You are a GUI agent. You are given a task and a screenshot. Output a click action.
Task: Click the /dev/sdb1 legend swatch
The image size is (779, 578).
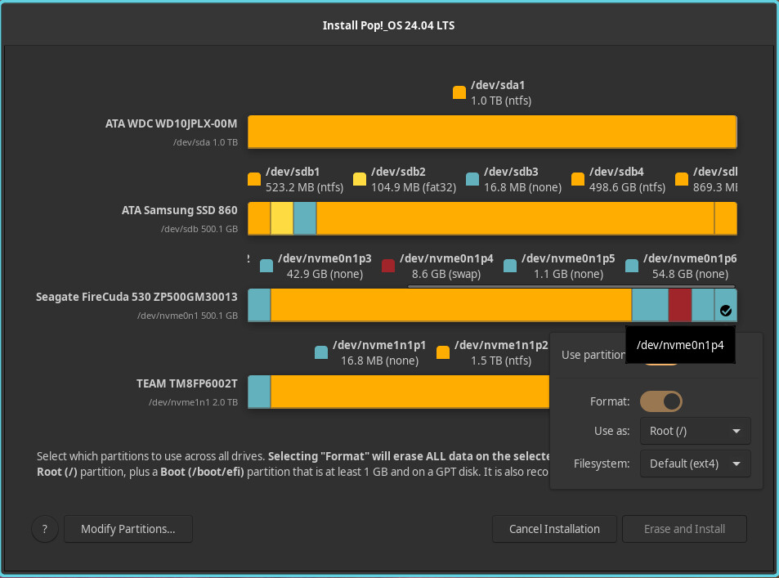tap(254, 179)
